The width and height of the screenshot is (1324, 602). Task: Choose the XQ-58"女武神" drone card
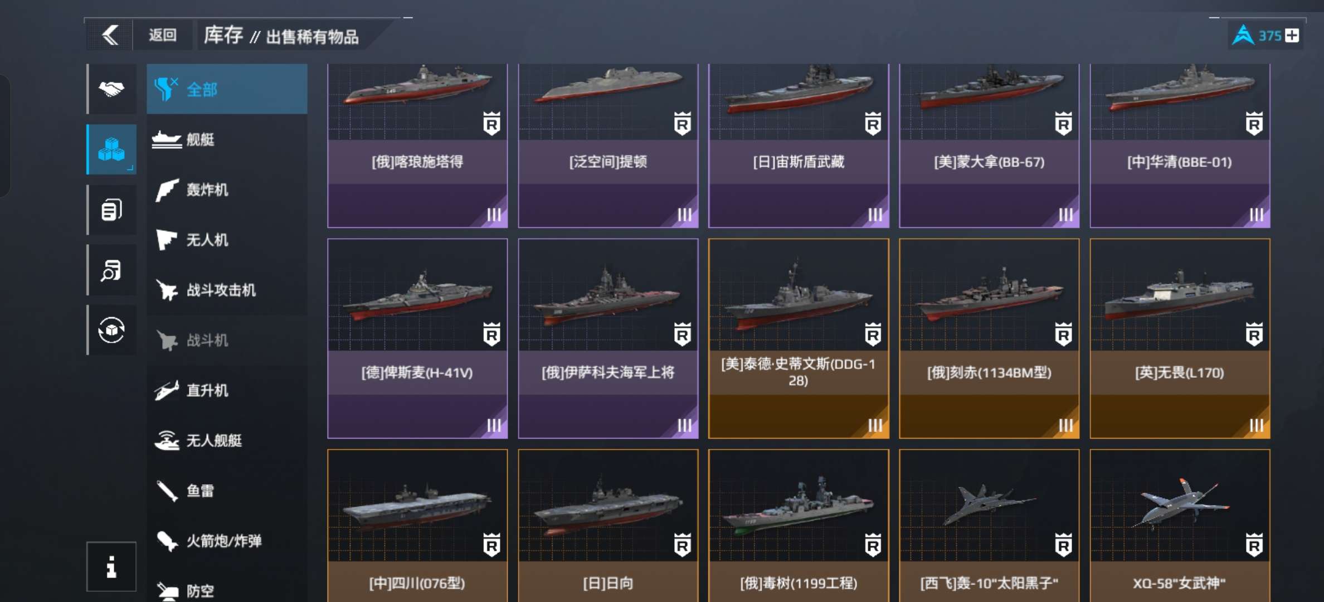pyautogui.click(x=1180, y=526)
